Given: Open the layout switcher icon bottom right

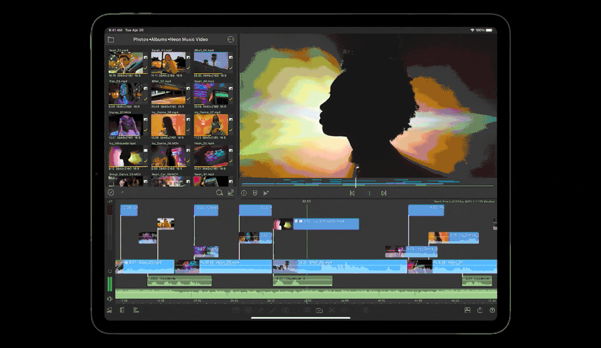Looking at the screenshot, I should click(x=467, y=310).
